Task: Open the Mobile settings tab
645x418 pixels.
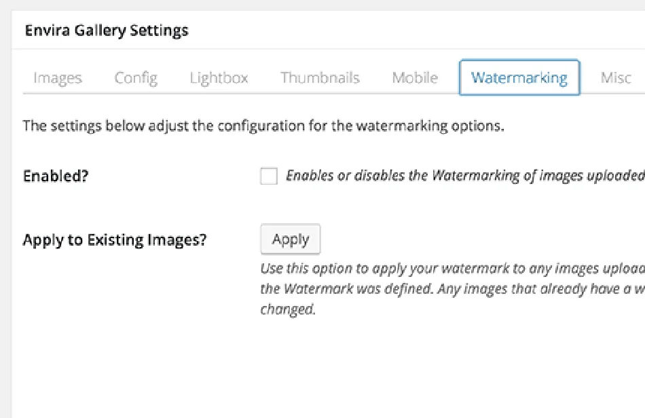Action: (415, 78)
